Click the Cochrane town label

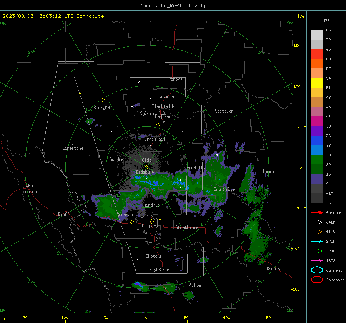click(x=126, y=215)
